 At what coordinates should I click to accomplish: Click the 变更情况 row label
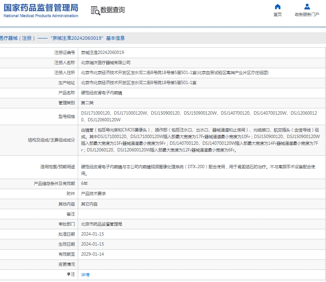coord(66,264)
